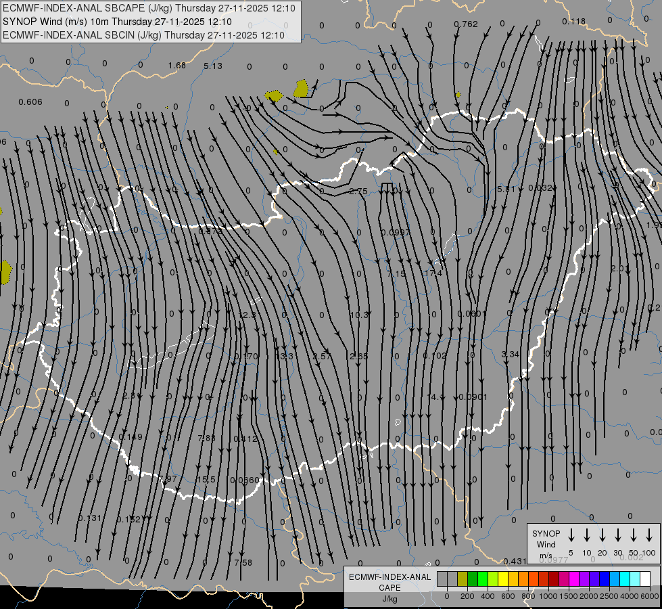Click the 7.58 value on map
This screenshot has width=662, height=609.
coord(243,562)
